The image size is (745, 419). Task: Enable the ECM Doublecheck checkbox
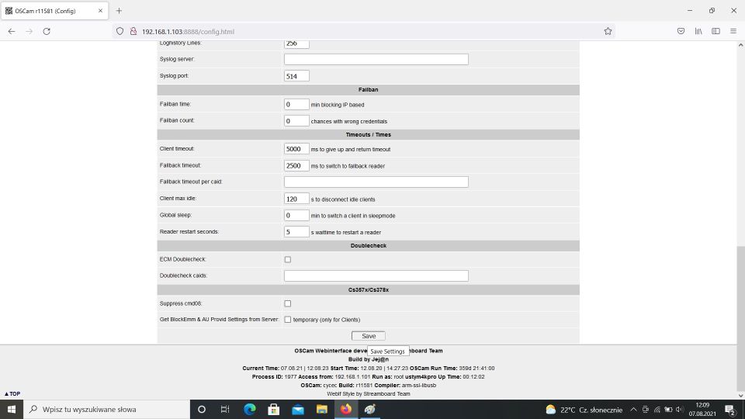288,260
